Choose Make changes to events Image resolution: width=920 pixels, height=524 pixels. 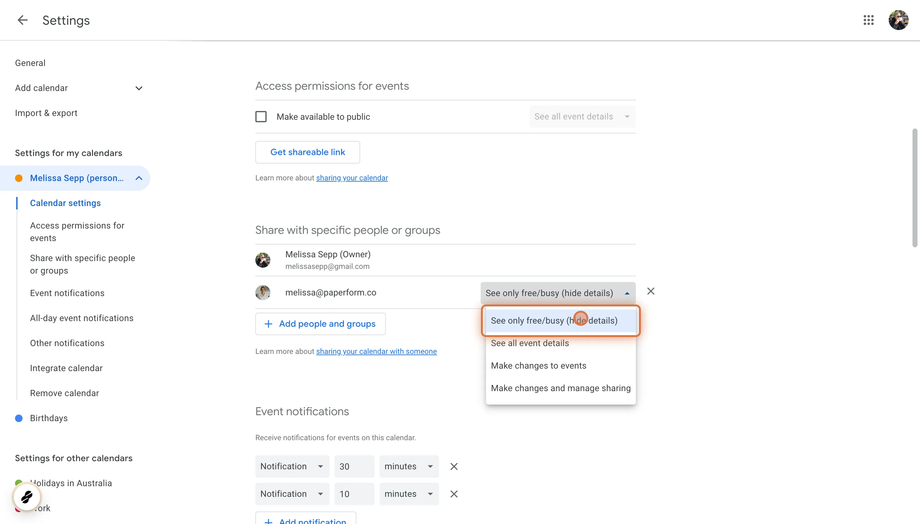[560, 366]
